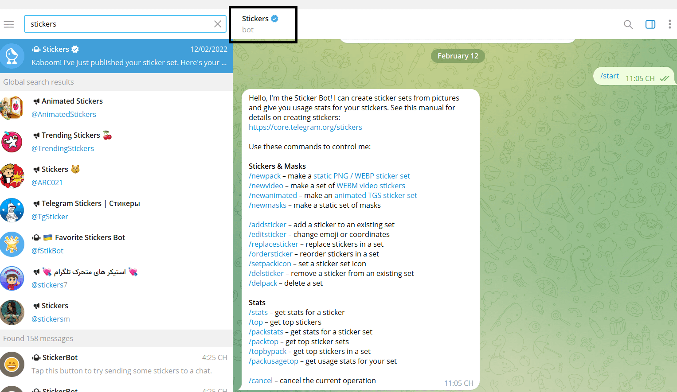Click the @fStikBot username text
Screen dimensions: 677x392
(47, 251)
